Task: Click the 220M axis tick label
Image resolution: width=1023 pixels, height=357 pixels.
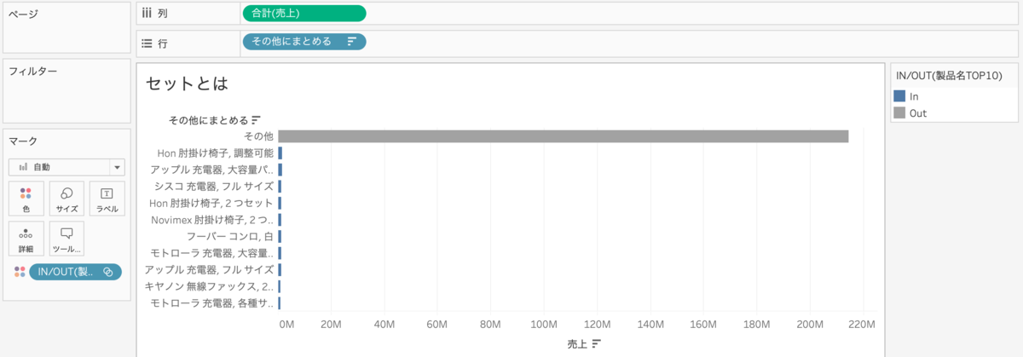Action: click(862, 324)
